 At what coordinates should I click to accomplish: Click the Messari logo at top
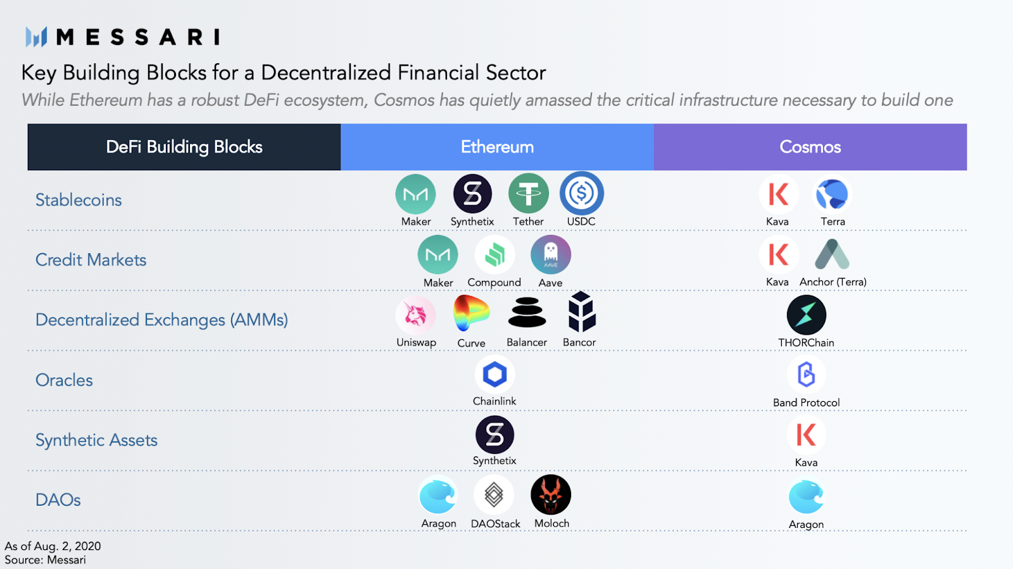[123, 37]
